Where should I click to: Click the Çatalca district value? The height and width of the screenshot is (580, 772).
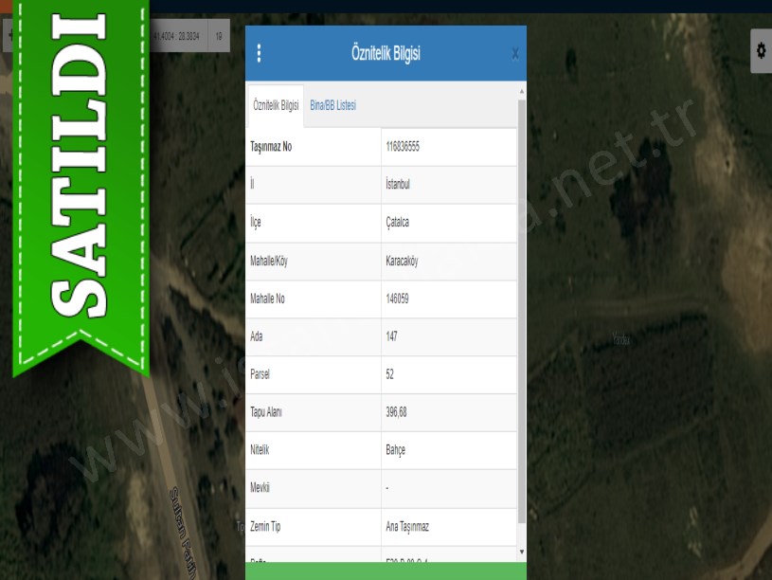tap(398, 223)
